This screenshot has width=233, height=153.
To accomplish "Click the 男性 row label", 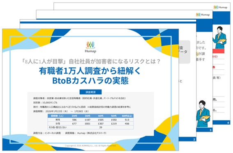I will click(58, 120).
